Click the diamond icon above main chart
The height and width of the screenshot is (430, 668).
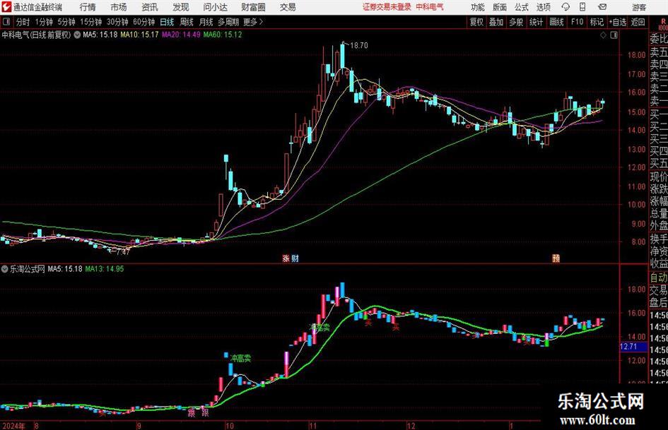[603, 35]
